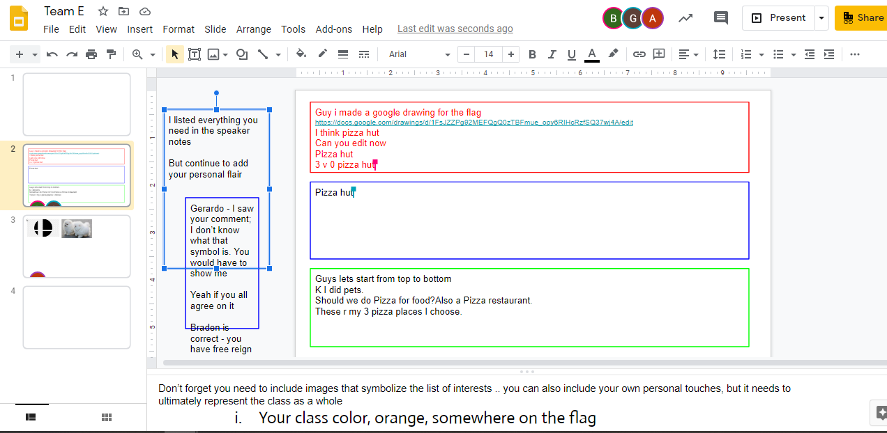The height and width of the screenshot is (433, 887).
Task: Add a new slide with plus
Action: click(20, 54)
